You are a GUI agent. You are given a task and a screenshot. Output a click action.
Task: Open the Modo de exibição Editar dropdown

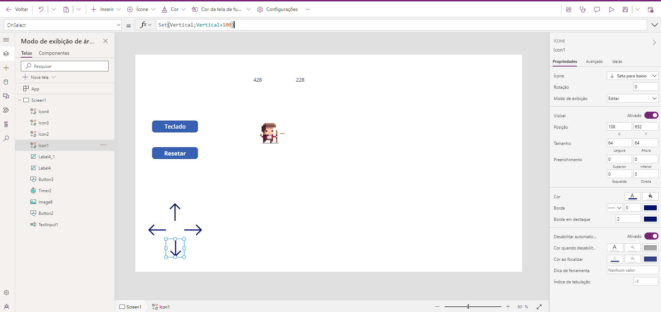632,99
